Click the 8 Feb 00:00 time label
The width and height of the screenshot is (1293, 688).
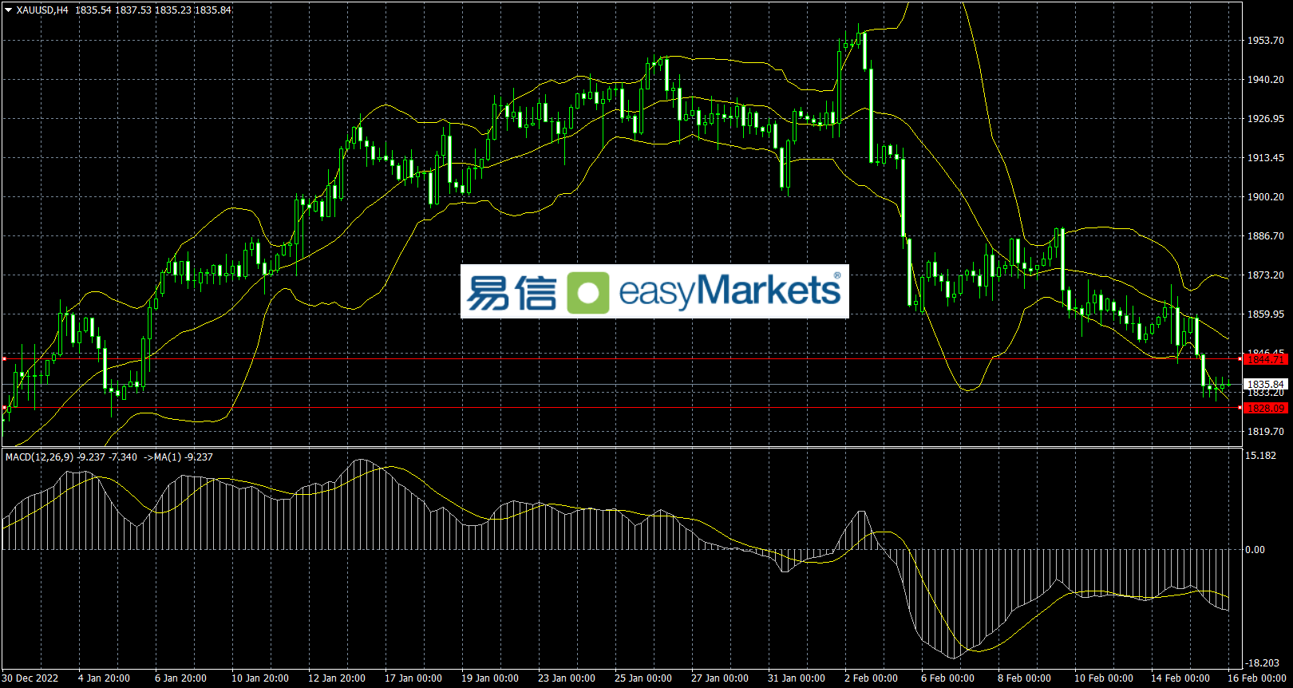(x=1024, y=678)
